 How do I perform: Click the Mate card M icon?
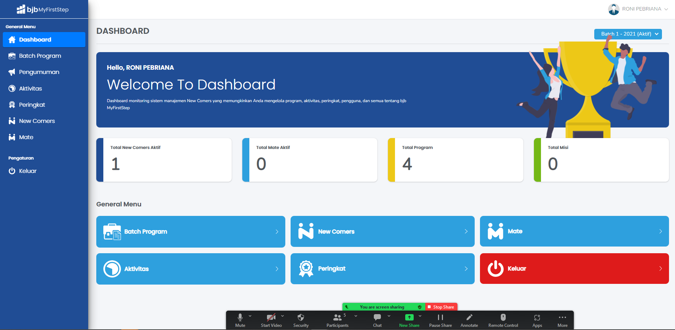[495, 231]
